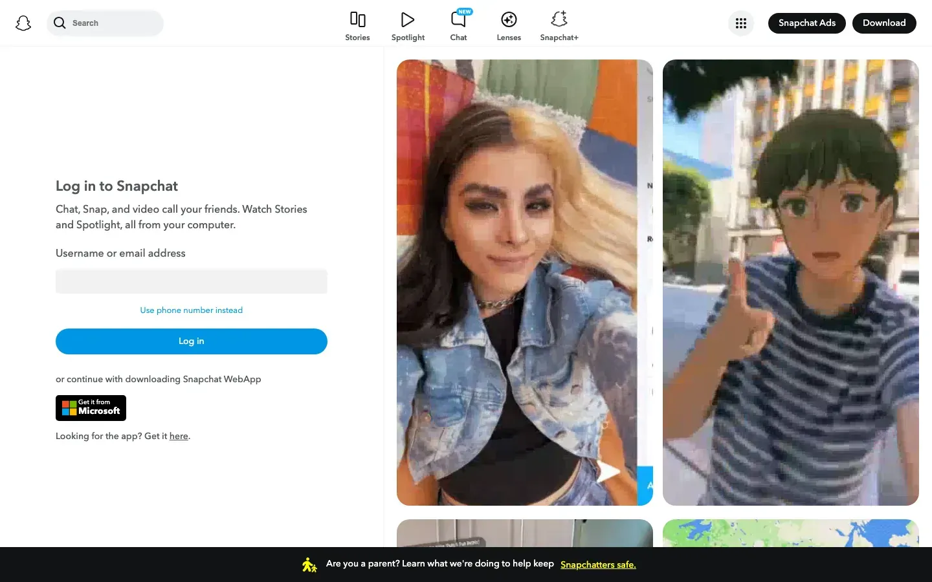Open the Snapchatters safe link
932x582 pixels.
pyautogui.click(x=597, y=565)
